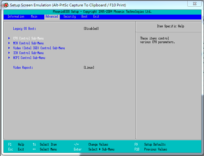204x156 pixels.
Task: Go to the Exit tab
Action: click(96, 16)
